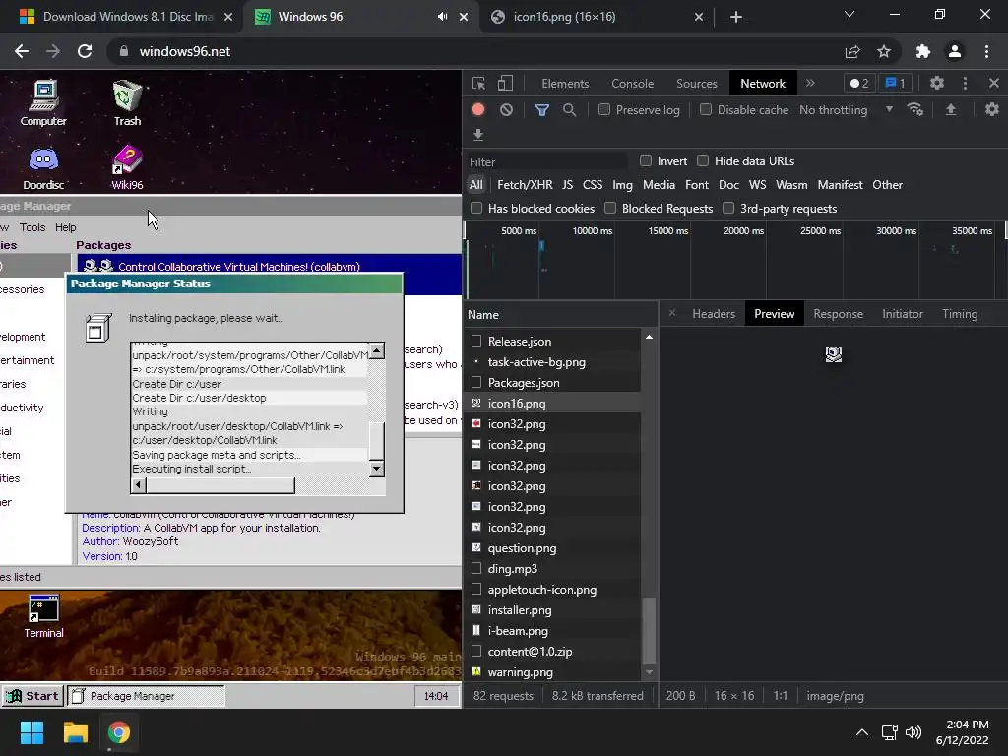Screen dimensions: 1008x756
Task: Check Has blocked cookies checkbox
Action: tap(476, 209)
